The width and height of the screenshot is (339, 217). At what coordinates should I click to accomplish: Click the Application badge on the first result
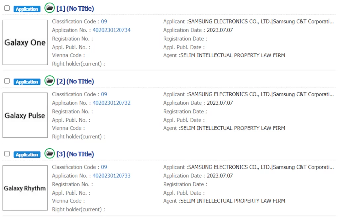(x=27, y=9)
